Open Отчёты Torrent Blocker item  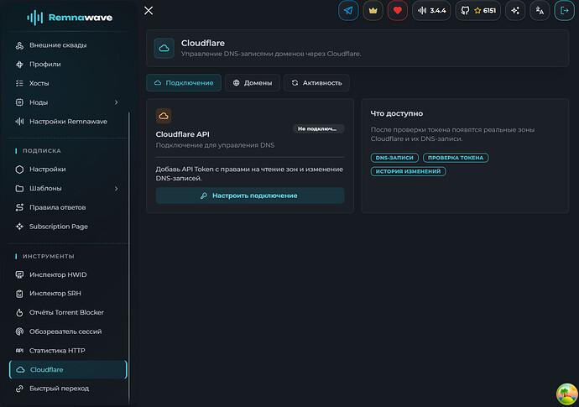click(x=68, y=312)
